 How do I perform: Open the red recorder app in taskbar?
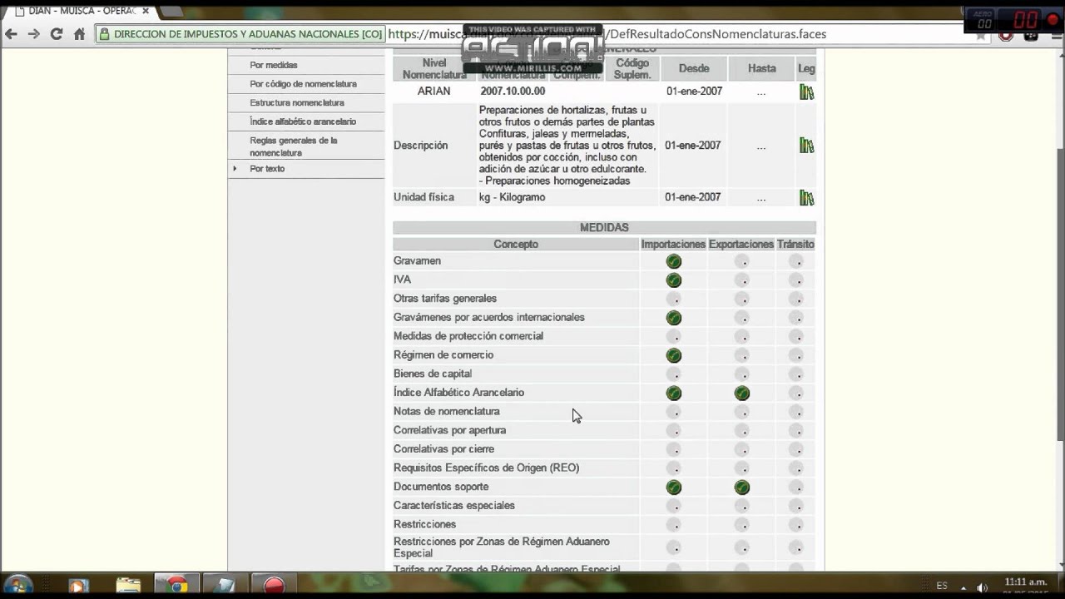(274, 585)
